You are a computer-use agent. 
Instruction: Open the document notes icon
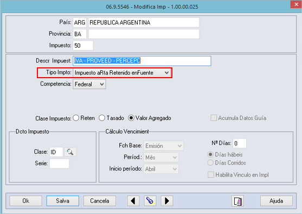(x=237, y=201)
